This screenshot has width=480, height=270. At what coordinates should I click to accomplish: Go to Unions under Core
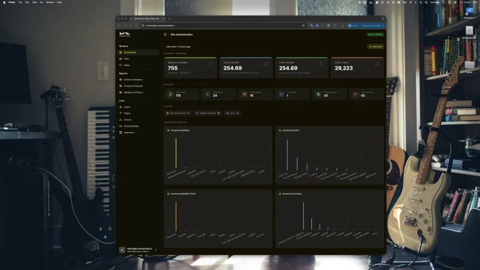tap(139, 119)
